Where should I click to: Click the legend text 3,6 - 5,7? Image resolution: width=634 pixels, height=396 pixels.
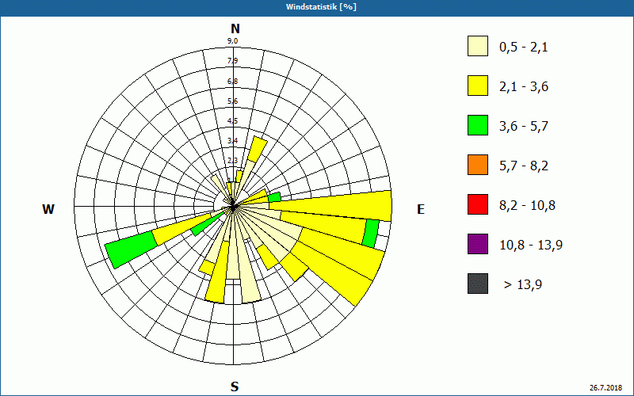point(524,127)
